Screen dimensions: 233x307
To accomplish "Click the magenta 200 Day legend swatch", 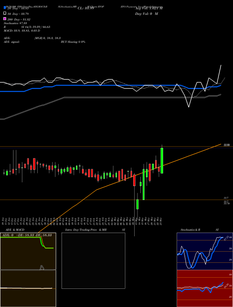I will pos(5,19).
